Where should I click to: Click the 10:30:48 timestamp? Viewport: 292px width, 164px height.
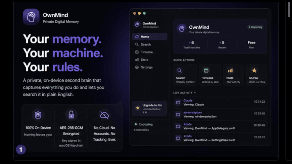259,126
